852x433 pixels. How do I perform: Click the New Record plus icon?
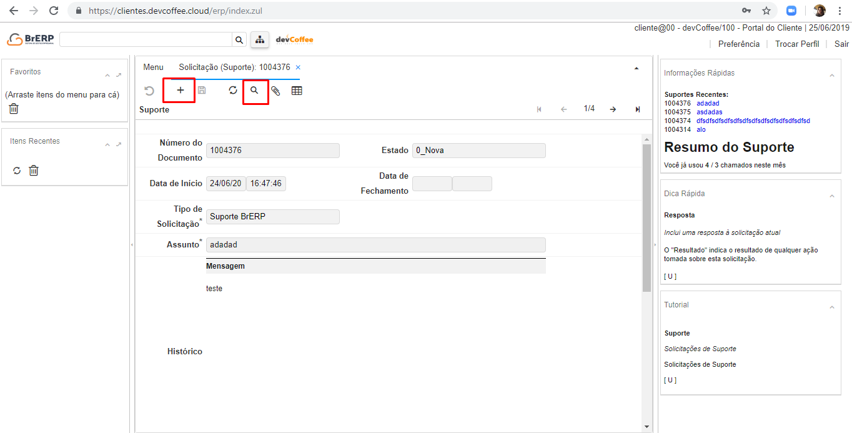click(x=181, y=91)
